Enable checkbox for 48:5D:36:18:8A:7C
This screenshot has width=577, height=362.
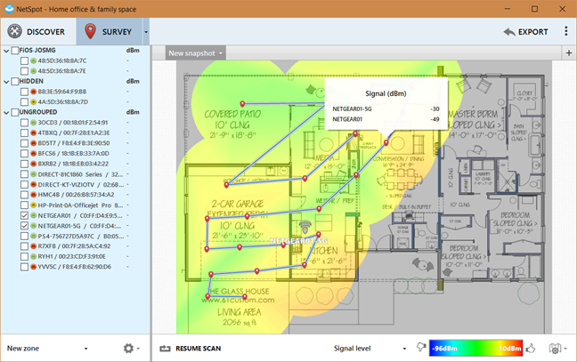pos(24,60)
